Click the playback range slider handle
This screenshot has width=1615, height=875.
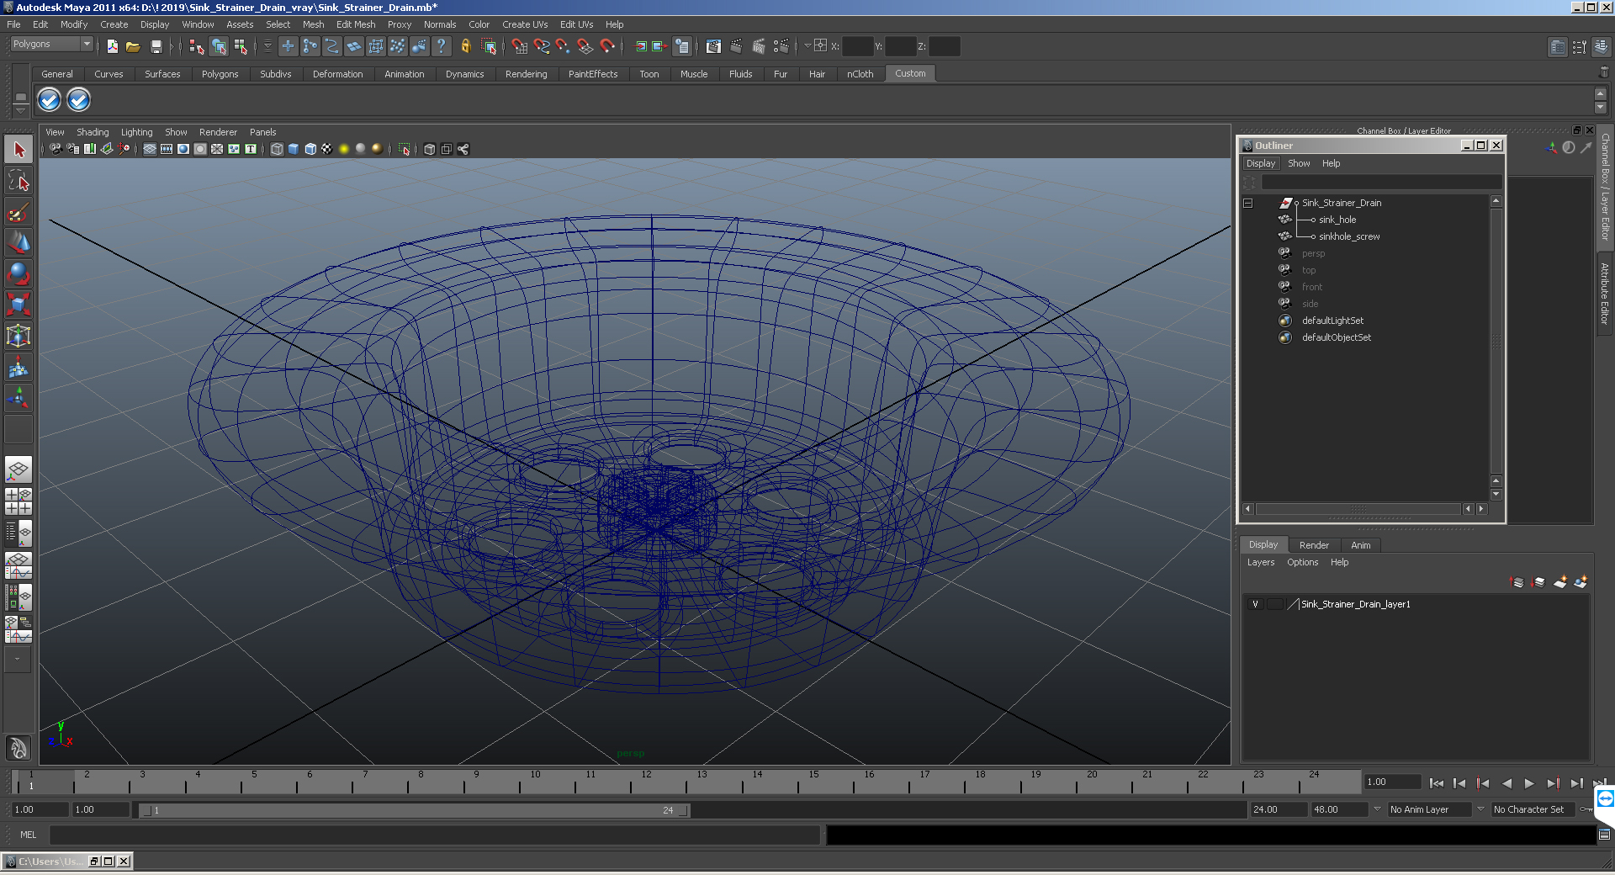pyautogui.click(x=414, y=810)
